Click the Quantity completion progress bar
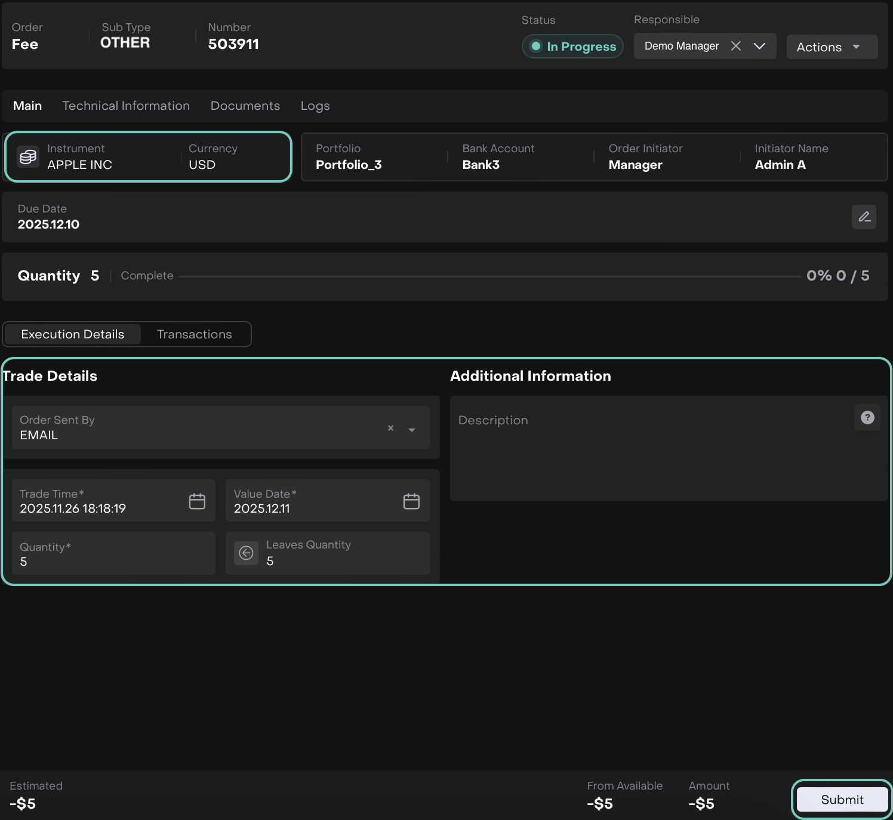The width and height of the screenshot is (893, 820). (x=489, y=276)
